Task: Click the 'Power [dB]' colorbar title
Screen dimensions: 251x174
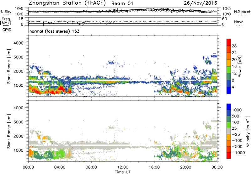Action: click(240, 66)
